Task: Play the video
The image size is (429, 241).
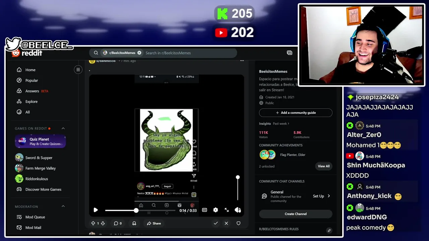Action: point(96,210)
